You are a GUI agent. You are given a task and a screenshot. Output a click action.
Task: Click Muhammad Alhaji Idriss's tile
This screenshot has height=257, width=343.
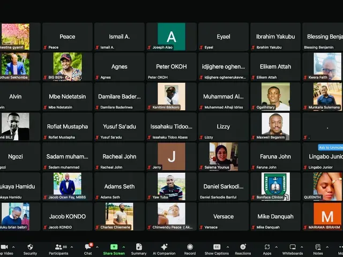click(x=223, y=96)
